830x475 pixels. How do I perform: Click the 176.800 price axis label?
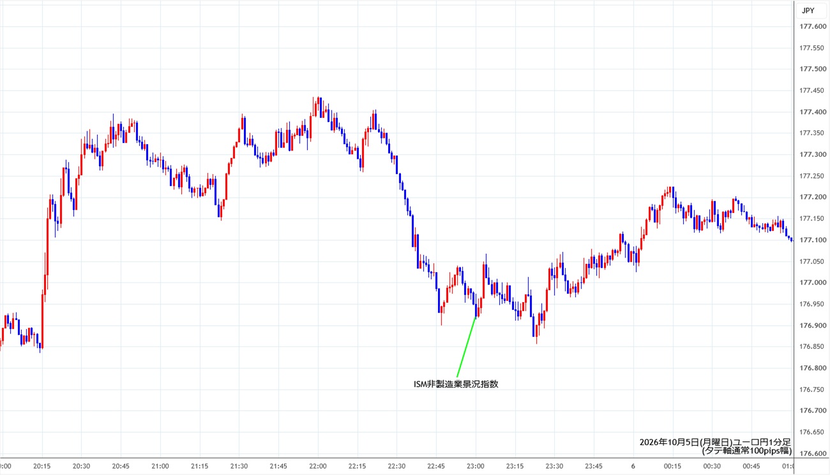(813, 368)
